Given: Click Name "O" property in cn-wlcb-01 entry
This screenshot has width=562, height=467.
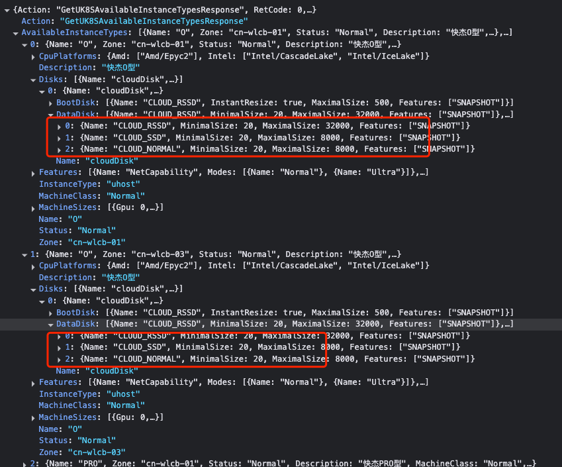Looking at the screenshot, I should tap(60, 219).
